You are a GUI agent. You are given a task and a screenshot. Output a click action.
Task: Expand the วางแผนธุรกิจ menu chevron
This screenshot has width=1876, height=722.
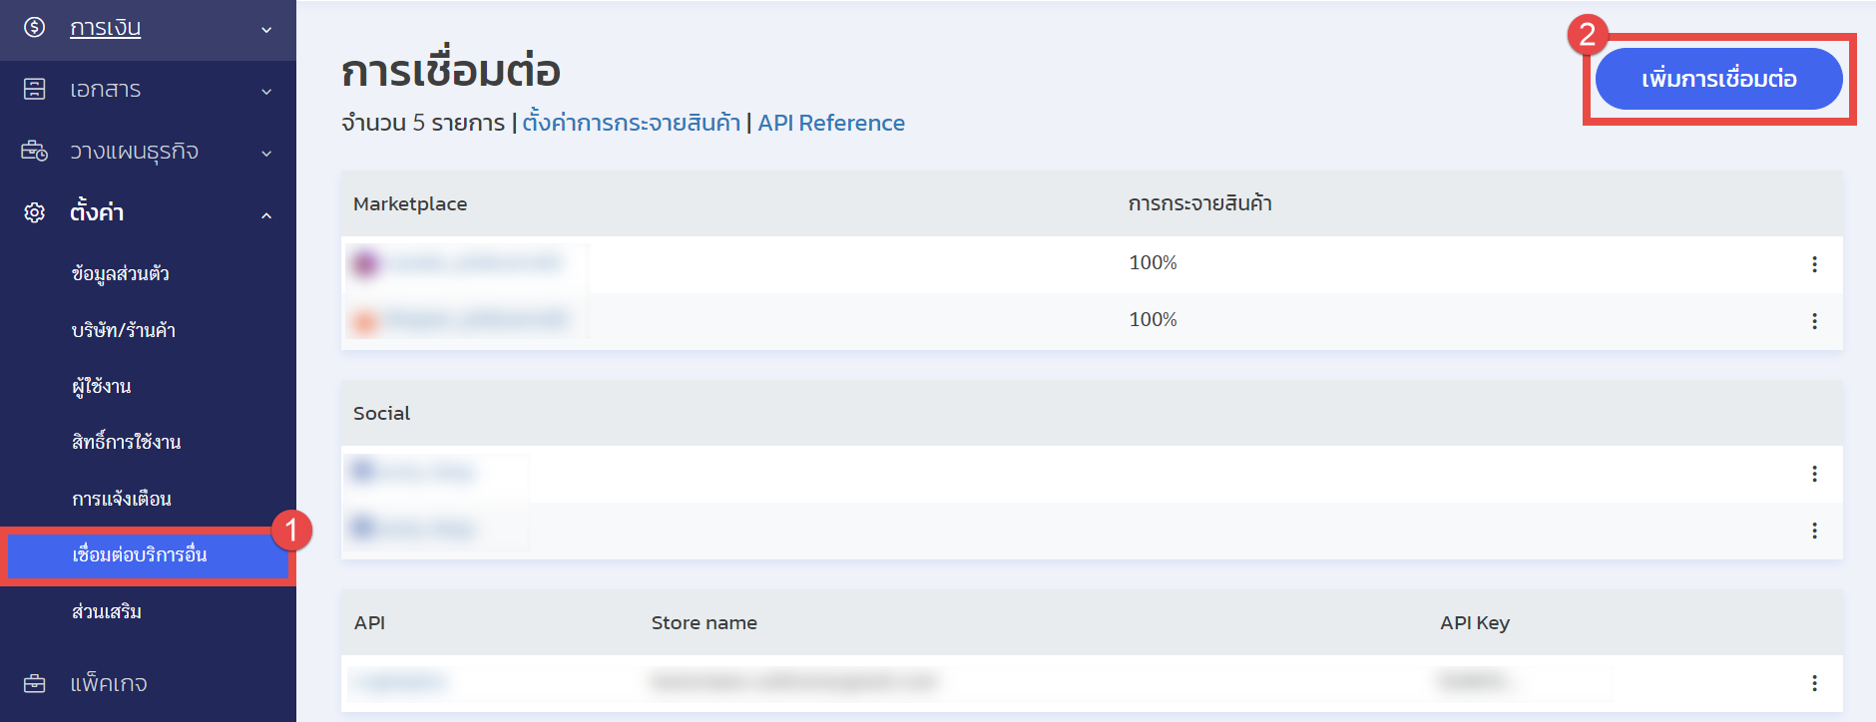pyautogui.click(x=266, y=154)
